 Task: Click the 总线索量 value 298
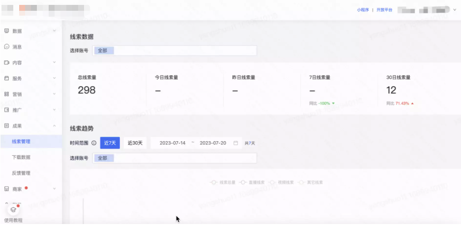[86, 90]
